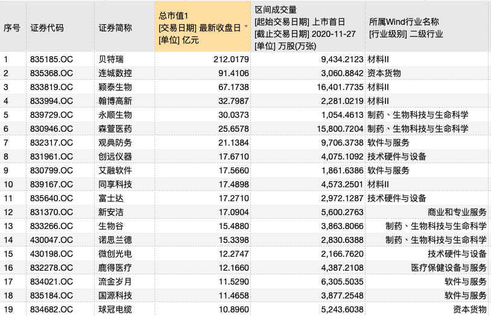Select security name 创远仪器

click(115, 156)
